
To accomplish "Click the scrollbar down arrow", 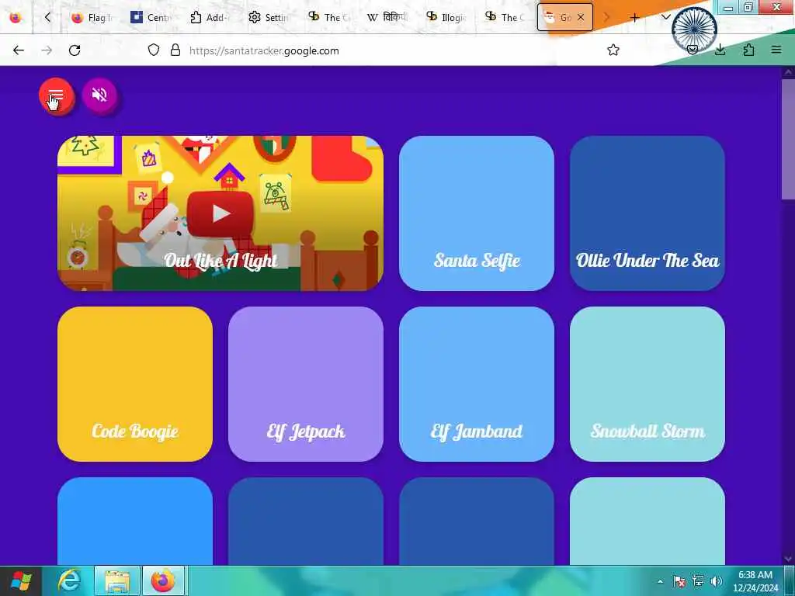I will [x=789, y=559].
